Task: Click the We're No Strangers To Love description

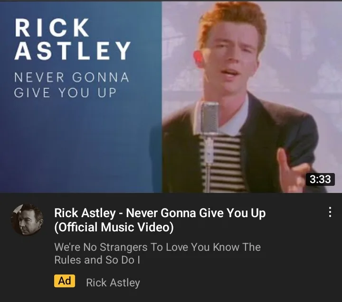Action: [x=158, y=247]
